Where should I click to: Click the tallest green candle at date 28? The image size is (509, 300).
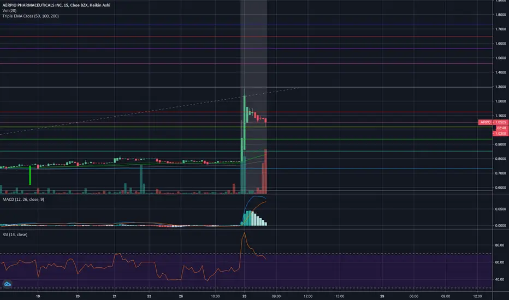point(245,123)
